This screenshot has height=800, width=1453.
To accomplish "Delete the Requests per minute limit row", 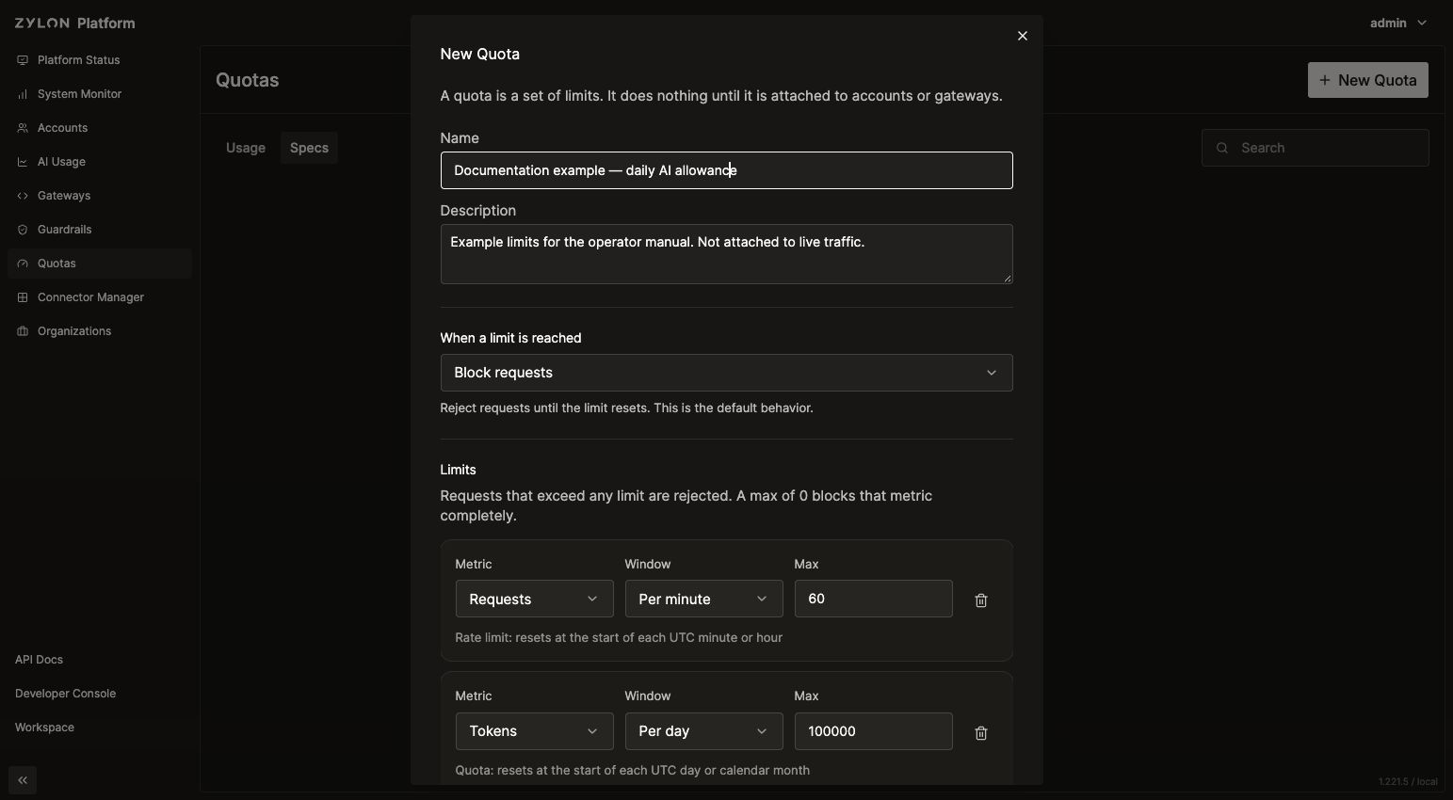I will click(x=981, y=600).
